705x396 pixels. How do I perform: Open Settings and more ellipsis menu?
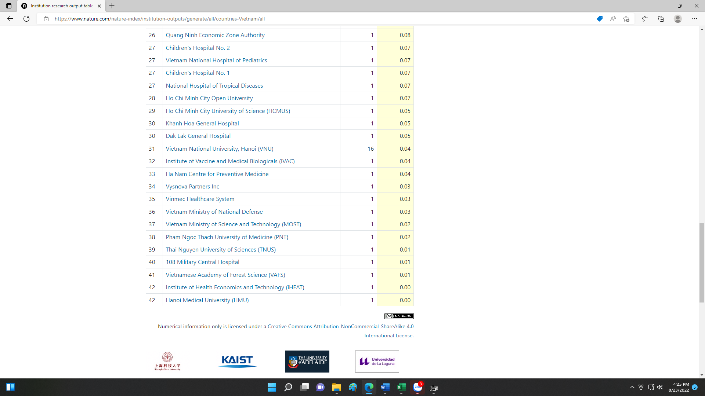[x=695, y=19]
